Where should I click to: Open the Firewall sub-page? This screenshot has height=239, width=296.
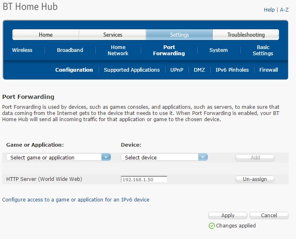click(x=268, y=70)
